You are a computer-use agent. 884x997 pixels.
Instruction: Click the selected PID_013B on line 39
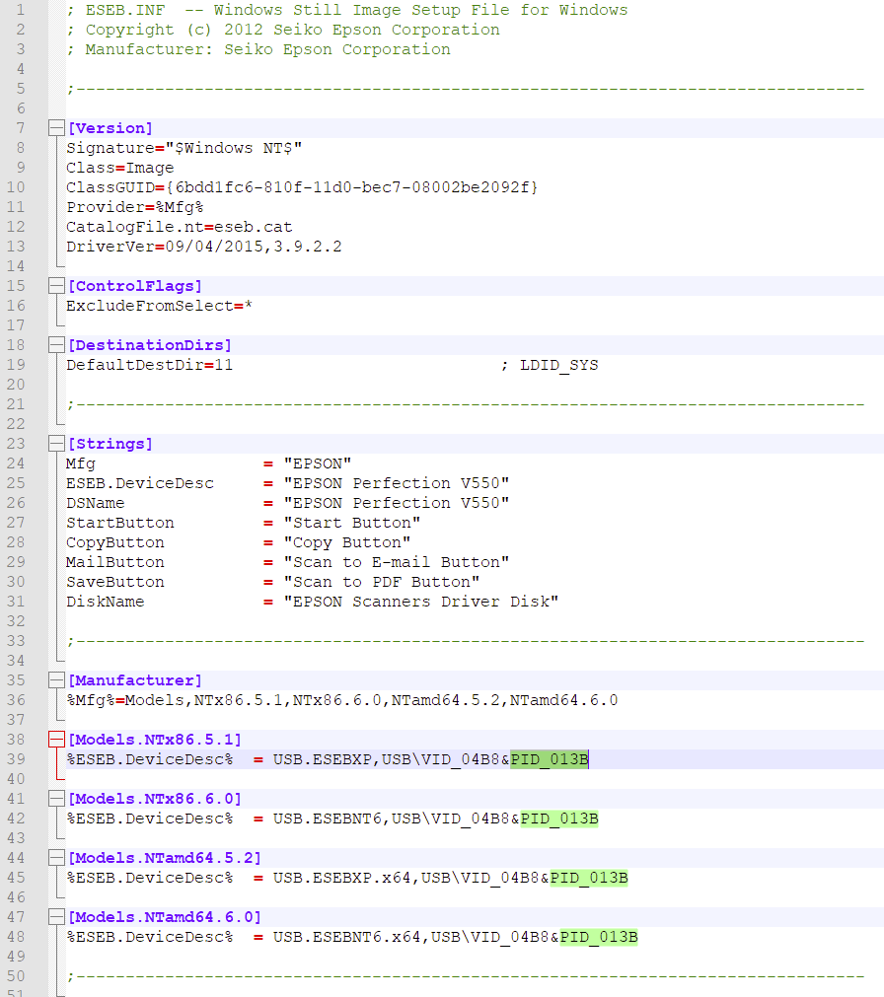click(550, 758)
